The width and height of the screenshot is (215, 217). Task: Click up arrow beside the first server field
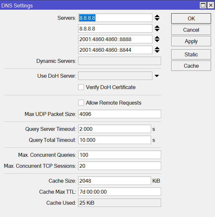point(157,16)
